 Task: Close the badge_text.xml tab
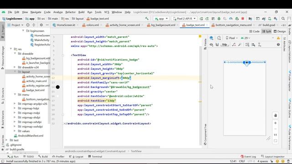click(x=207, y=25)
